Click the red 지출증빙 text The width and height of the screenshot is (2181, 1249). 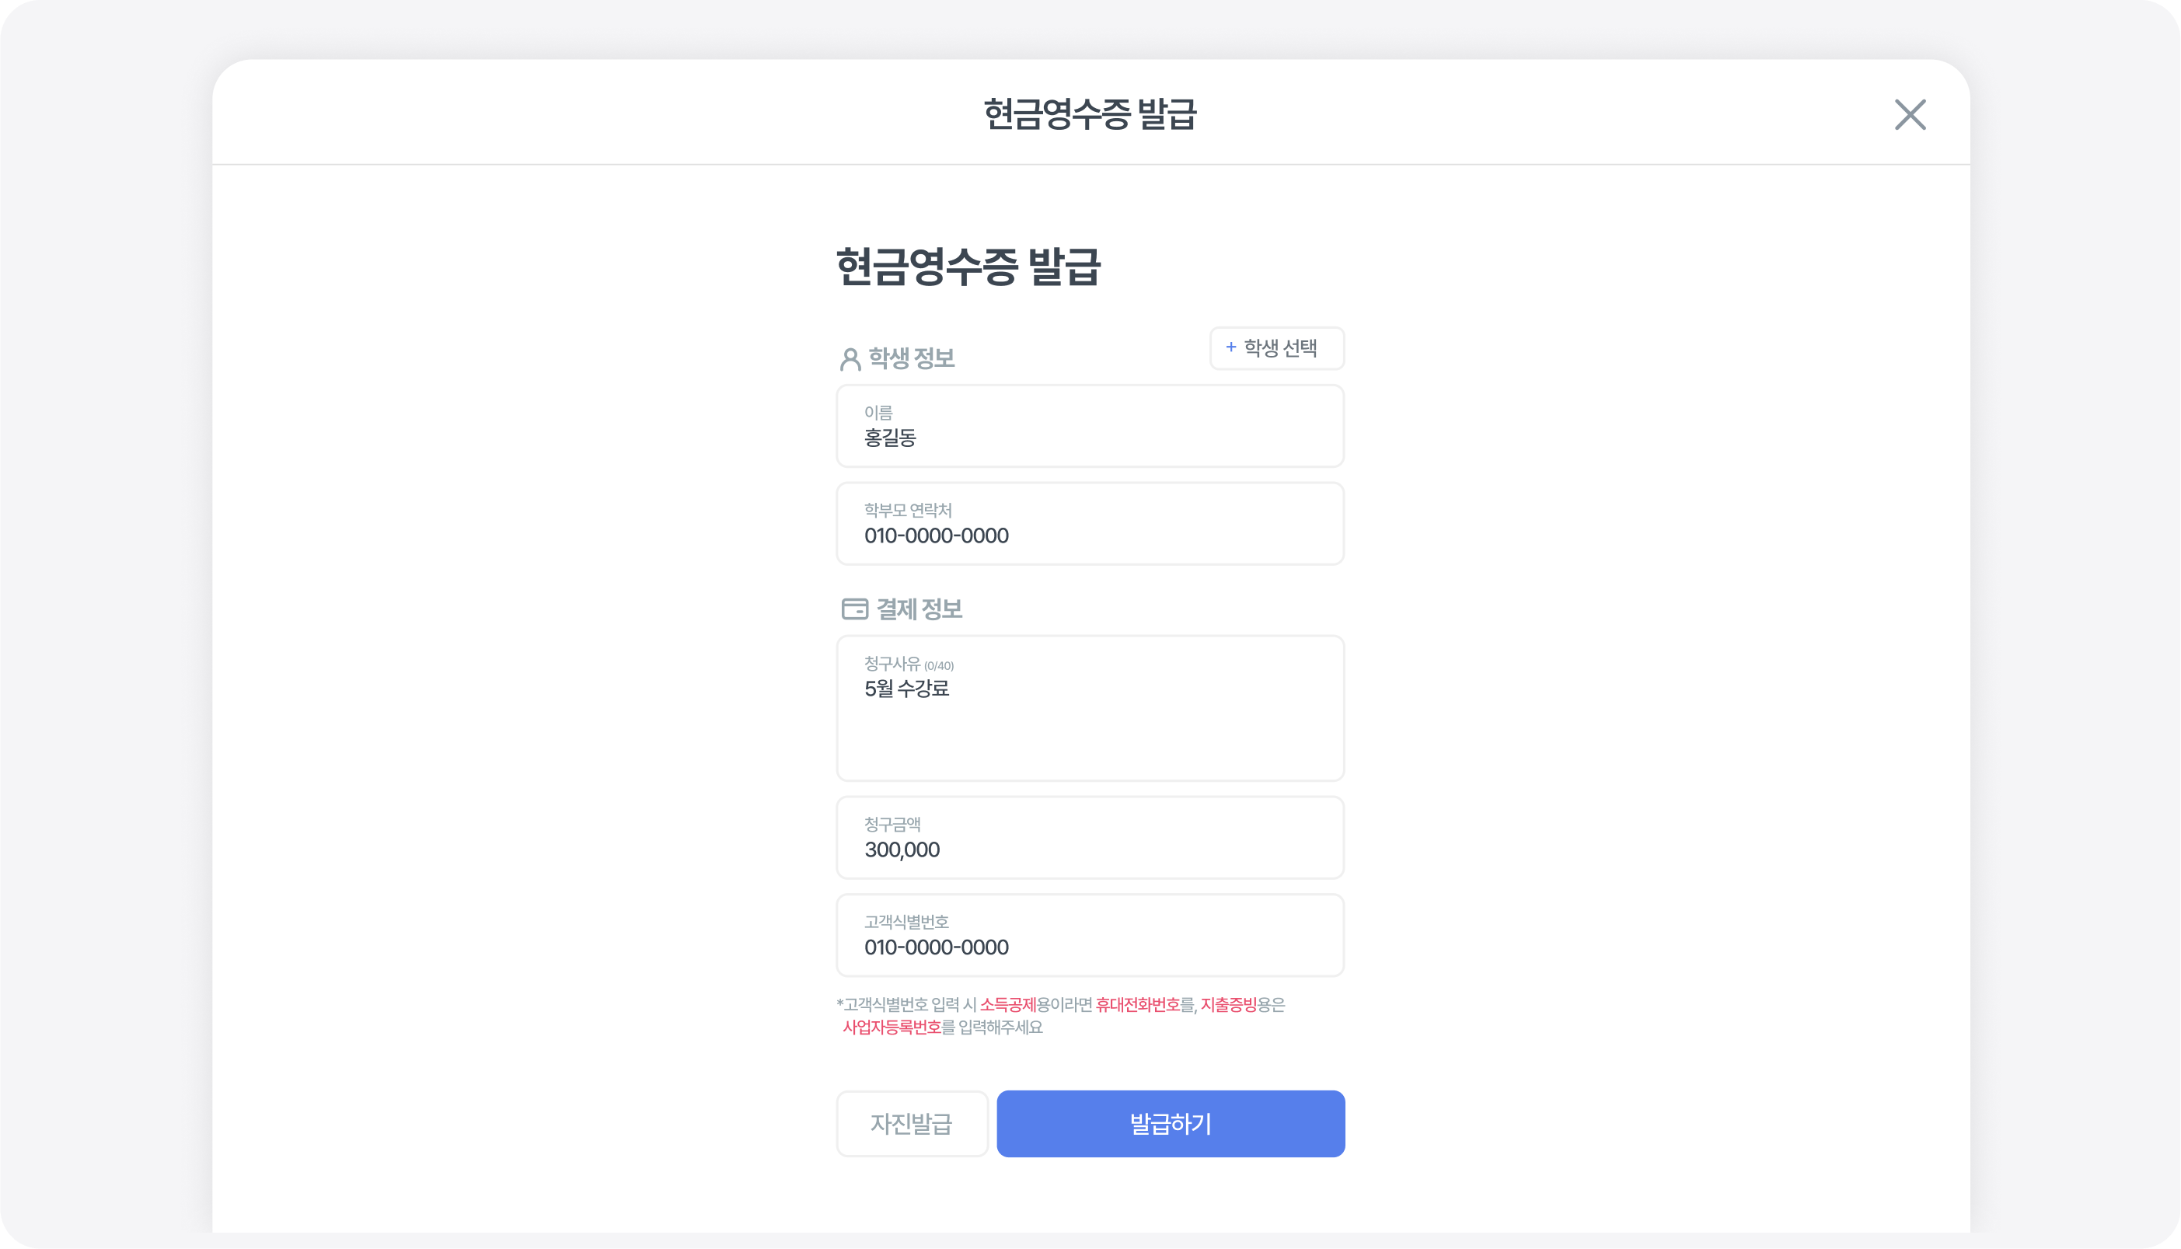coord(1228,1004)
